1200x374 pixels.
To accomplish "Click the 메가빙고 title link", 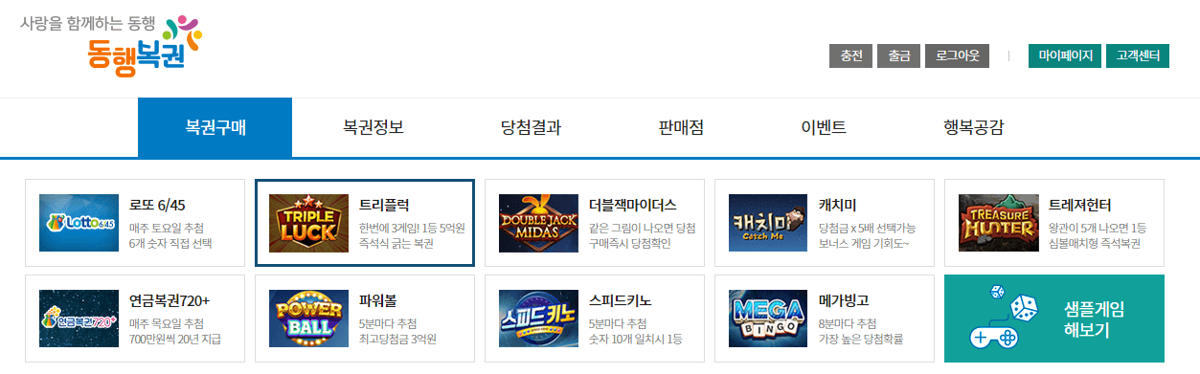I will point(844,300).
